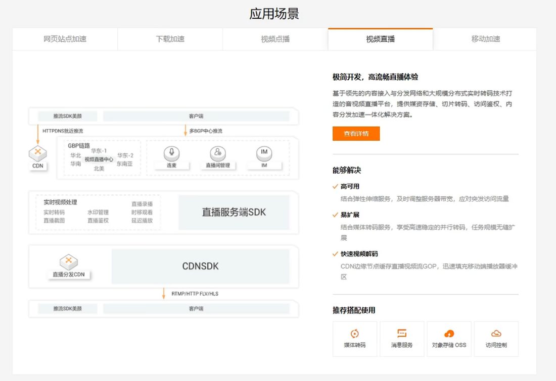The width and height of the screenshot is (556, 381).
Task: Click the 极简开发，高流畅直播体验 heading
Action: coord(375,77)
